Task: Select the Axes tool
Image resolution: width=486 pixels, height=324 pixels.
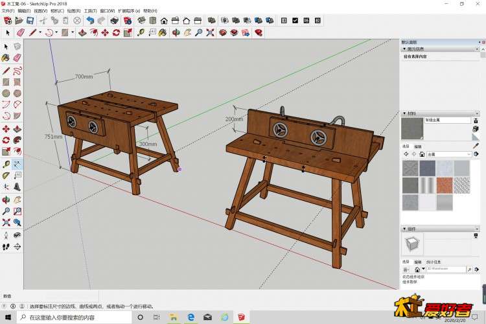Action: coord(6,187)
